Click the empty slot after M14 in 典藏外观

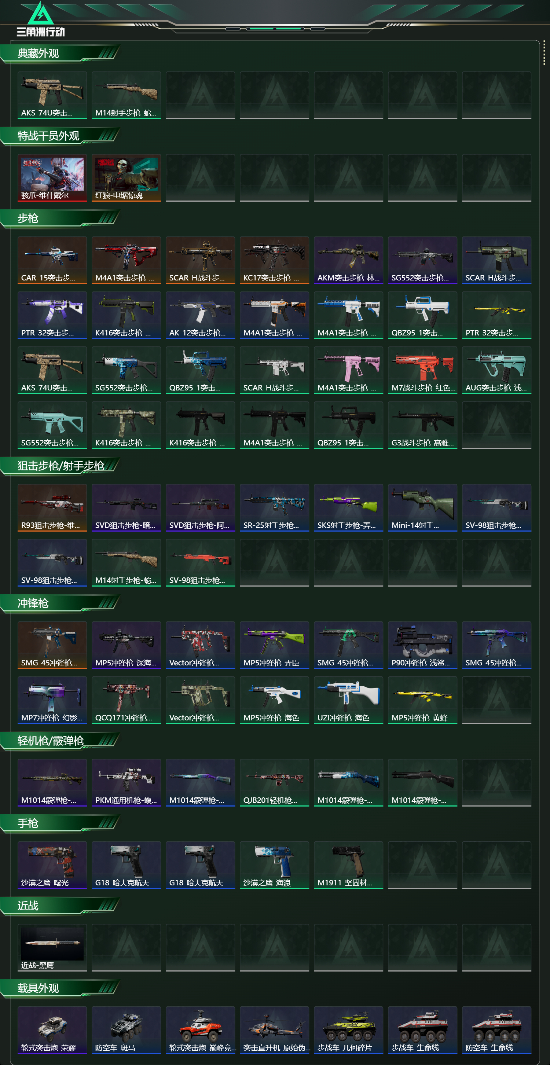point(200,95)
